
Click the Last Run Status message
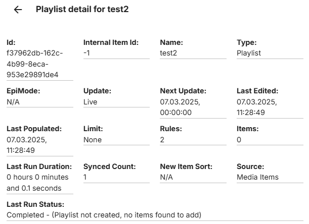tap(104, 215)
